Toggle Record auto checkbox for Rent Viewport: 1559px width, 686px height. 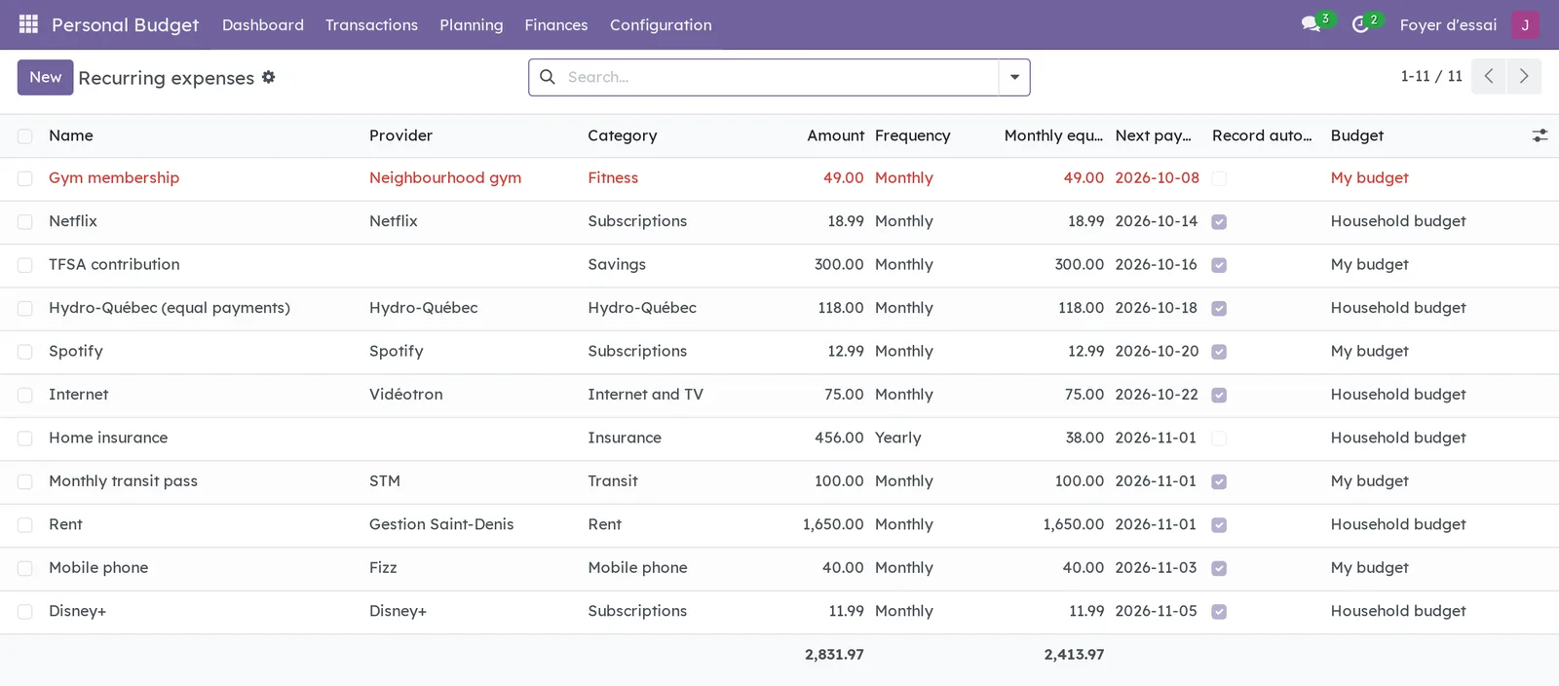[x=1219, y=525]
